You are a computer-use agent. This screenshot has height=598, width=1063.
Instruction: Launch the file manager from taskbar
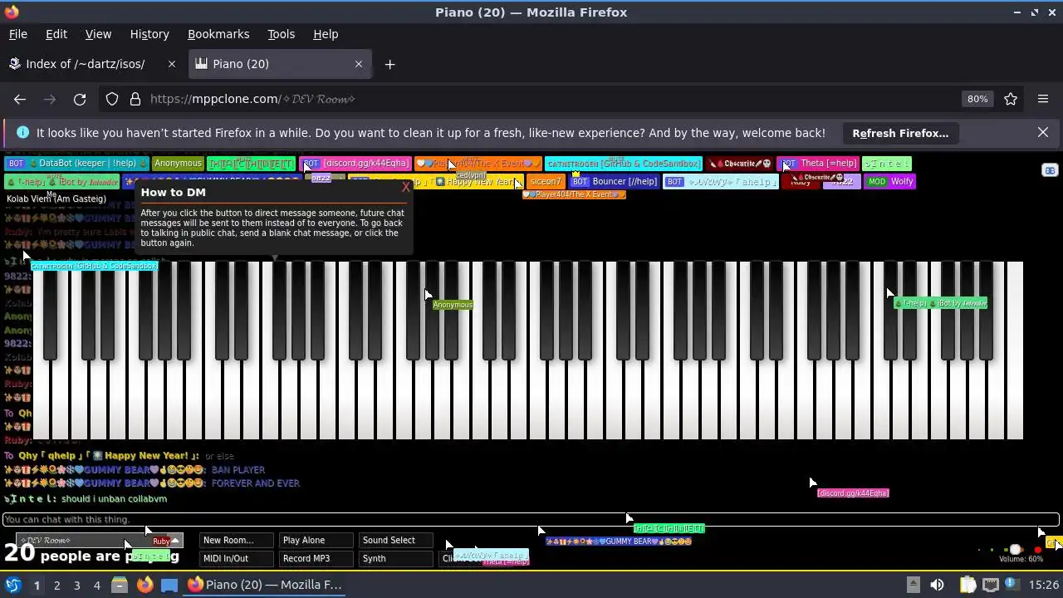click(x=120, y=585)
